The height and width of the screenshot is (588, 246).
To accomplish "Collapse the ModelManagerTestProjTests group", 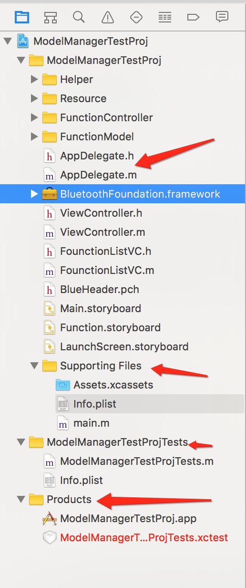I will click(x=20, y=442).
